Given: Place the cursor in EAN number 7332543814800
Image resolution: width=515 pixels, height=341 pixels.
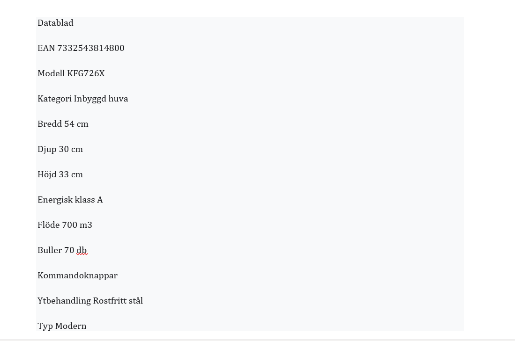Looking at the screenshot, I should coord(91,48).
